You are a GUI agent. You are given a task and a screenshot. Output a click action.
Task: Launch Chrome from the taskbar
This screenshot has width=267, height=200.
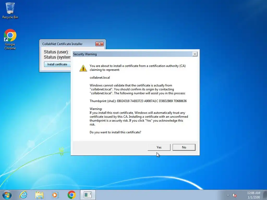[71, 195]
